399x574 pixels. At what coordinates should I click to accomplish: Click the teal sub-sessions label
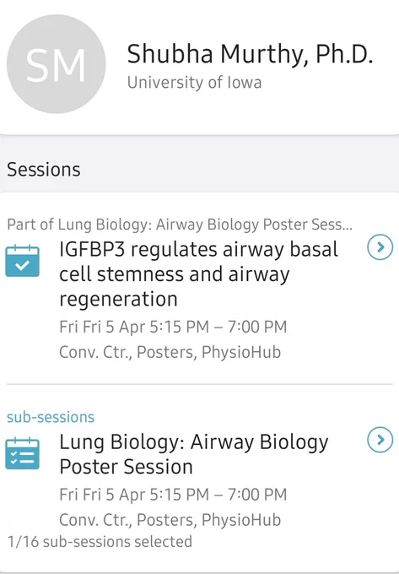[51, 417]
